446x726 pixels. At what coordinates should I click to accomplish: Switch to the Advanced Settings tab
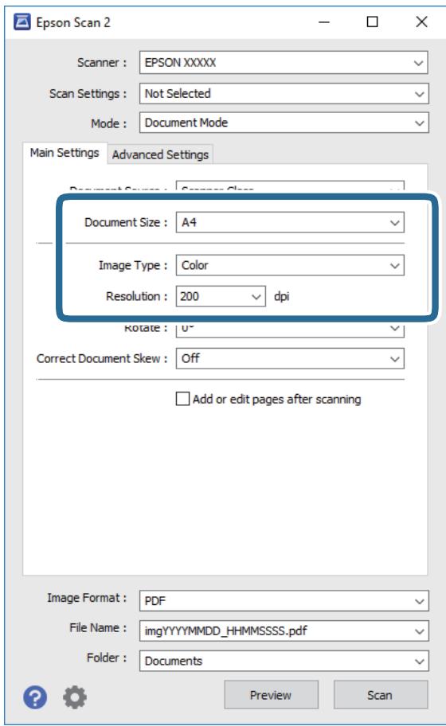pyautogui.click(x=160, y=154)
